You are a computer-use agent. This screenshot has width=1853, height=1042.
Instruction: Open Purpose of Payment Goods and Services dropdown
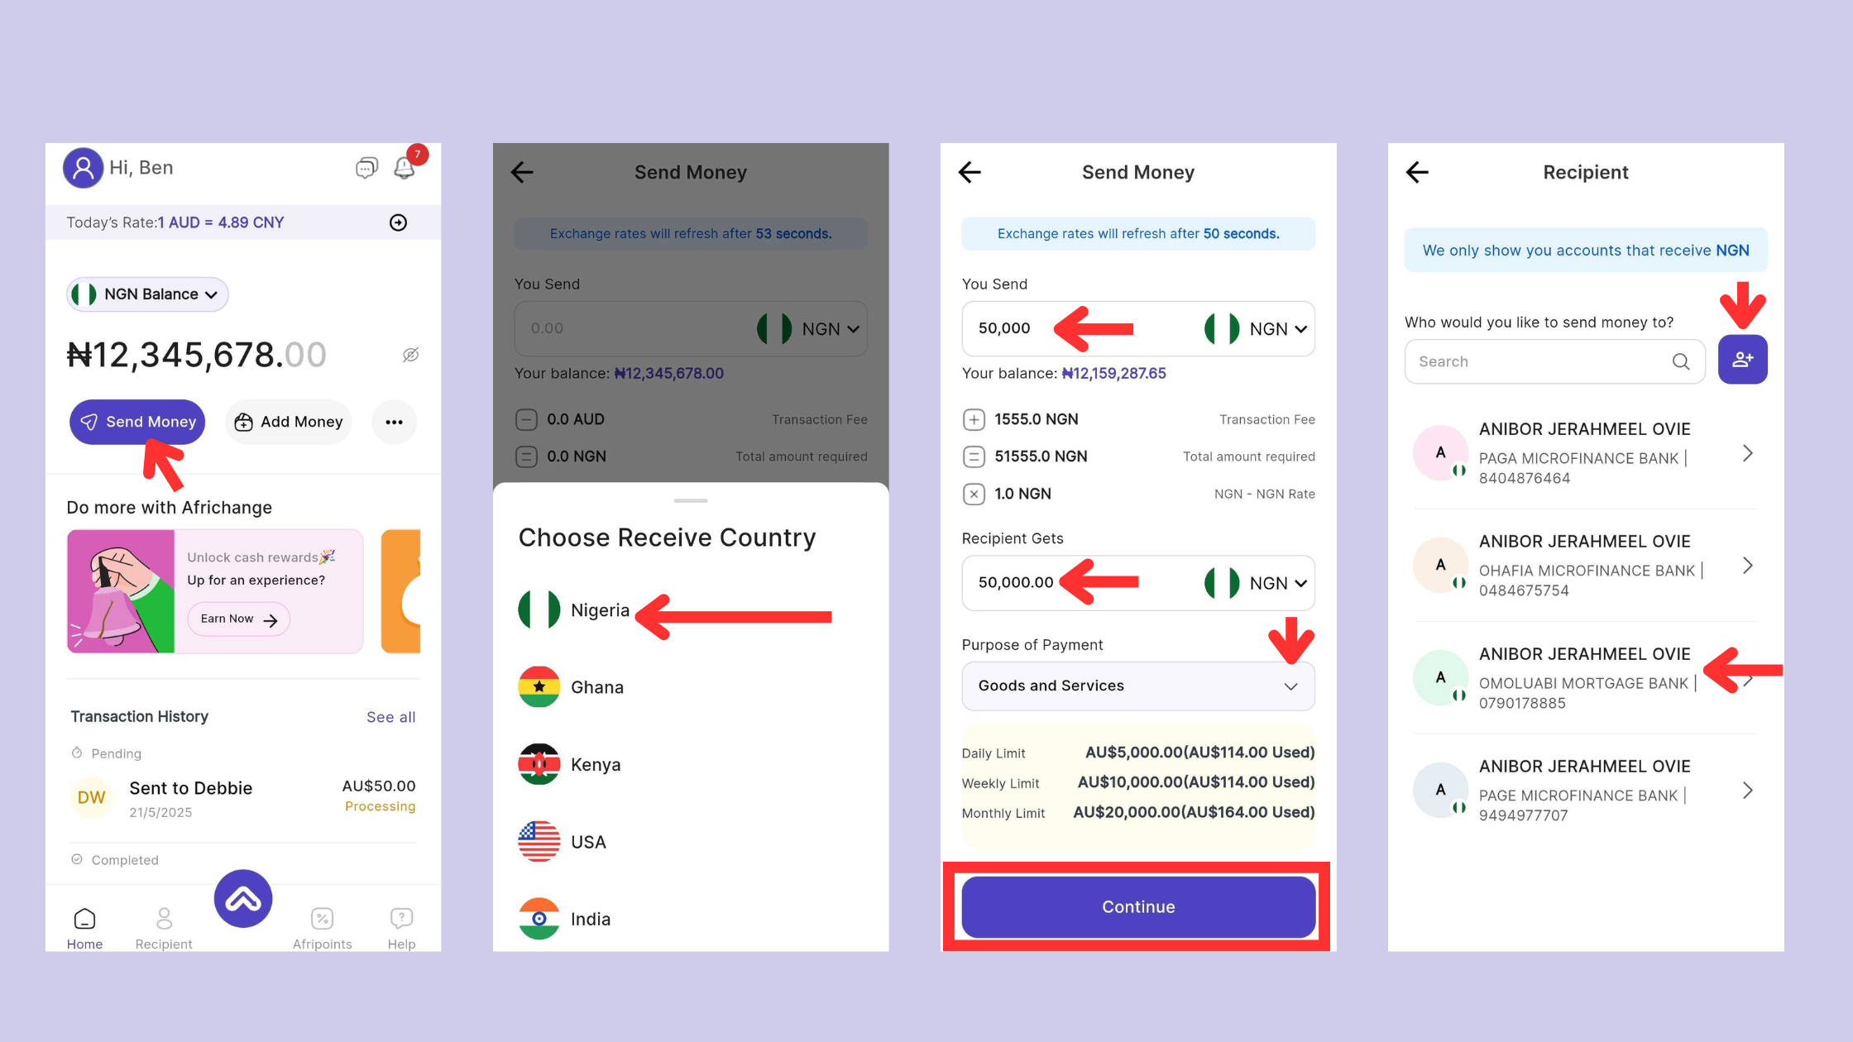(1138, 686)
